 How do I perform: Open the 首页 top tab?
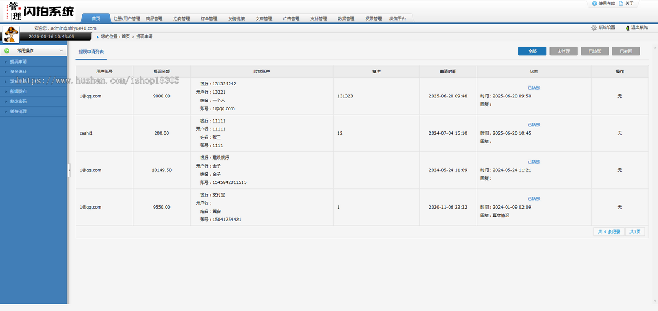96,19
